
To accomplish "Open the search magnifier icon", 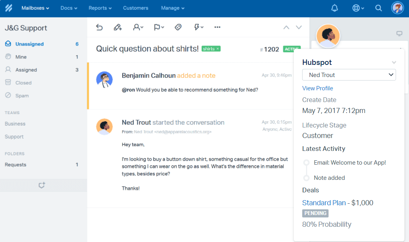I will 378,8.
